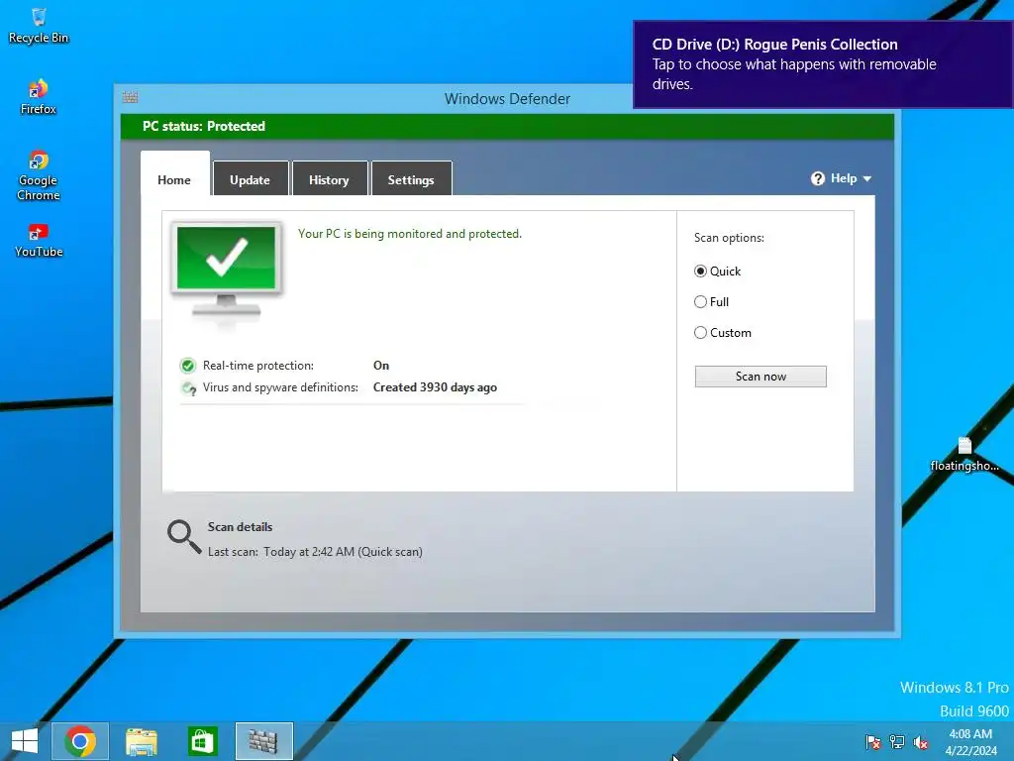Click the Real-time protection green check icon
Screen dimensions: 1014x761
pos(188,366)
